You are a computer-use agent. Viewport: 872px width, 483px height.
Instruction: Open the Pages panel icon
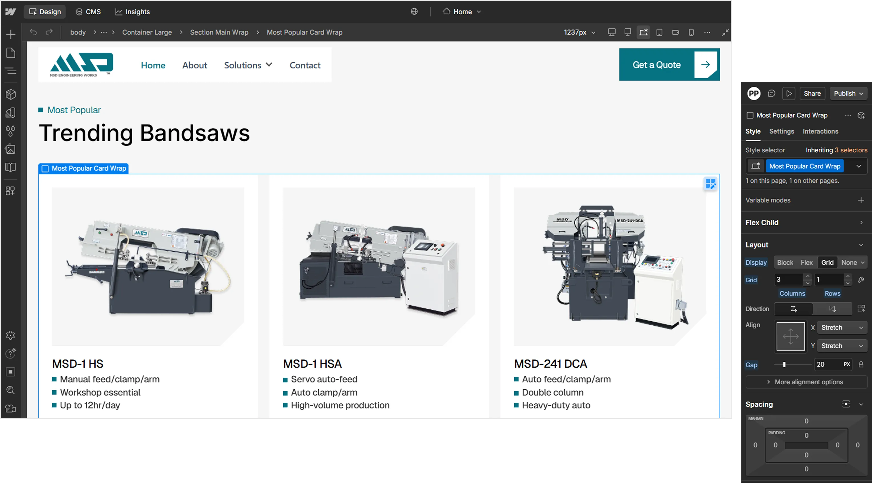pyautogui.click(x=11, y=53)
